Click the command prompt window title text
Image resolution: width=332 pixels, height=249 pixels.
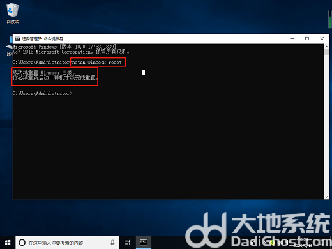tap(43, 39)
